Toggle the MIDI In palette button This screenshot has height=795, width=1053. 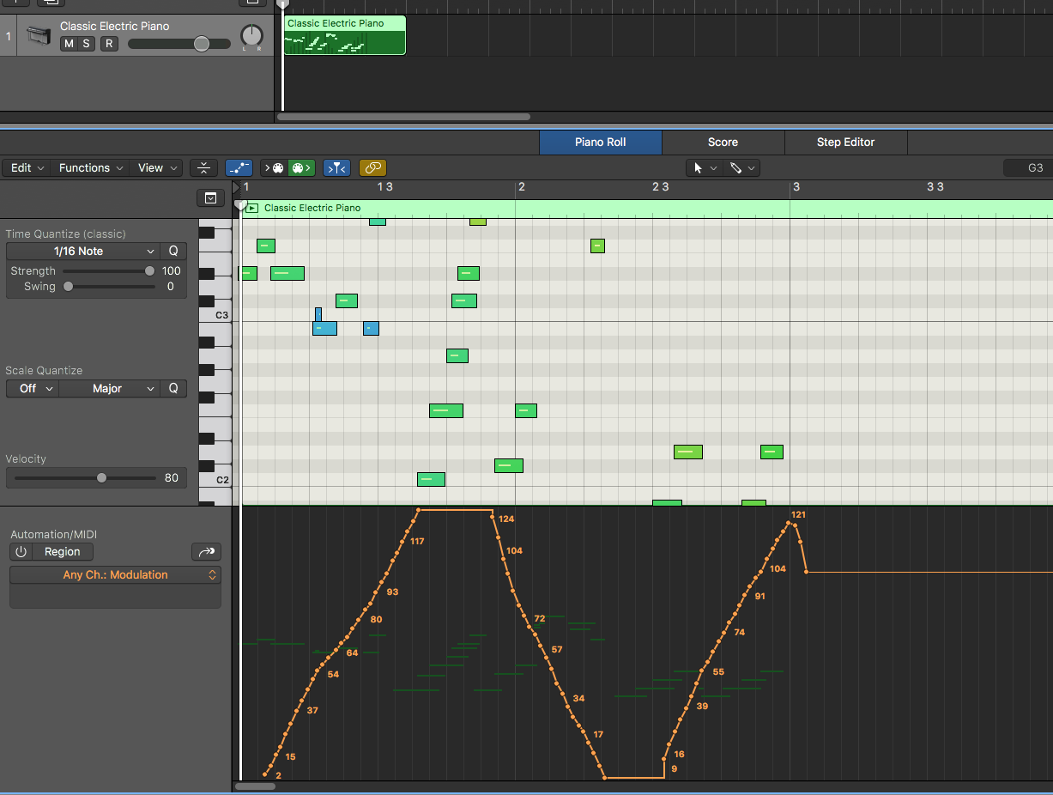click(274, 167)
